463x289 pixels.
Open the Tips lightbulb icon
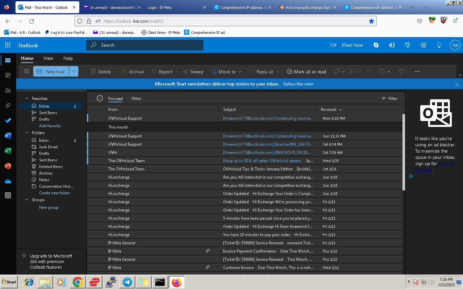pos(439,45)
